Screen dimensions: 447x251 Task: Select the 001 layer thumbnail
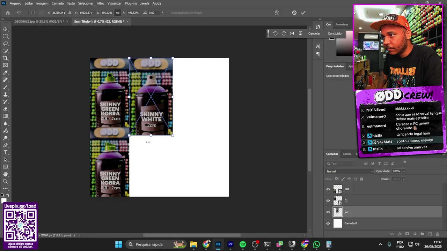[338, 189]
